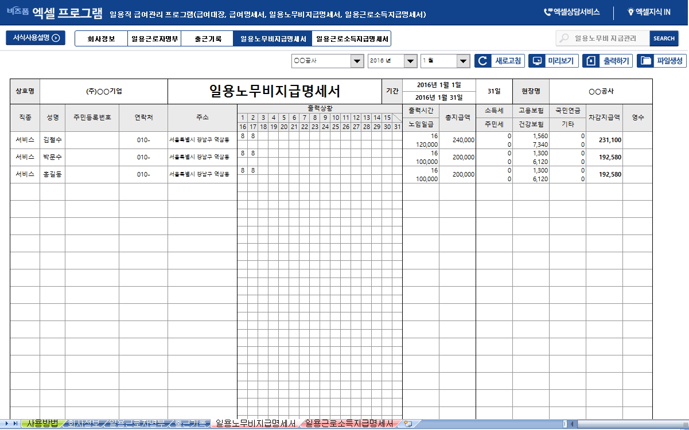This screenshot has height=430, width=689.
Task: Switch to the 회사정보 tab
Action: click(101, 39)
